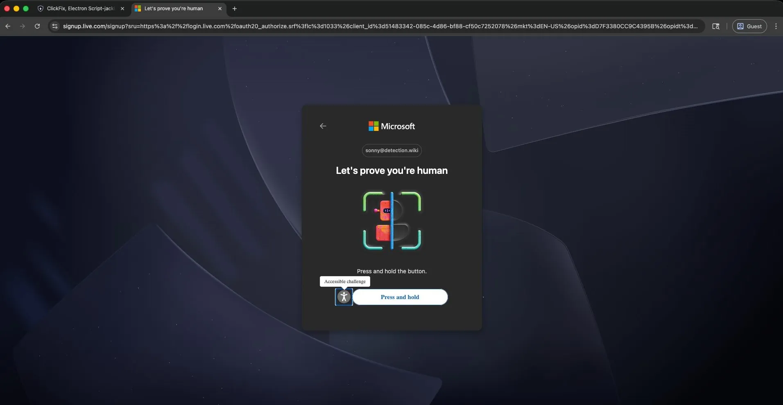This screenshot has width=783, height=405.
Task: Click the robot human verification illustration
Action: tap(392, 220)
